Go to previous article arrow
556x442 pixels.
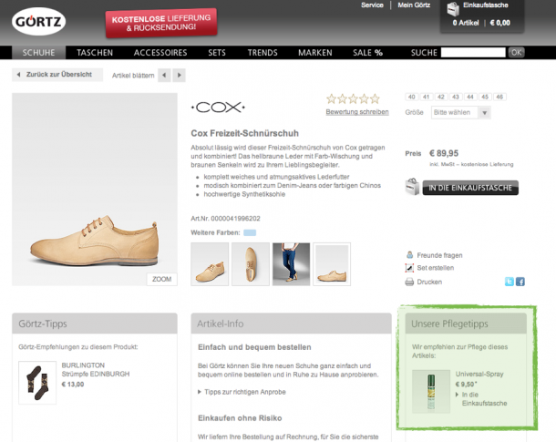pos(164,75)
